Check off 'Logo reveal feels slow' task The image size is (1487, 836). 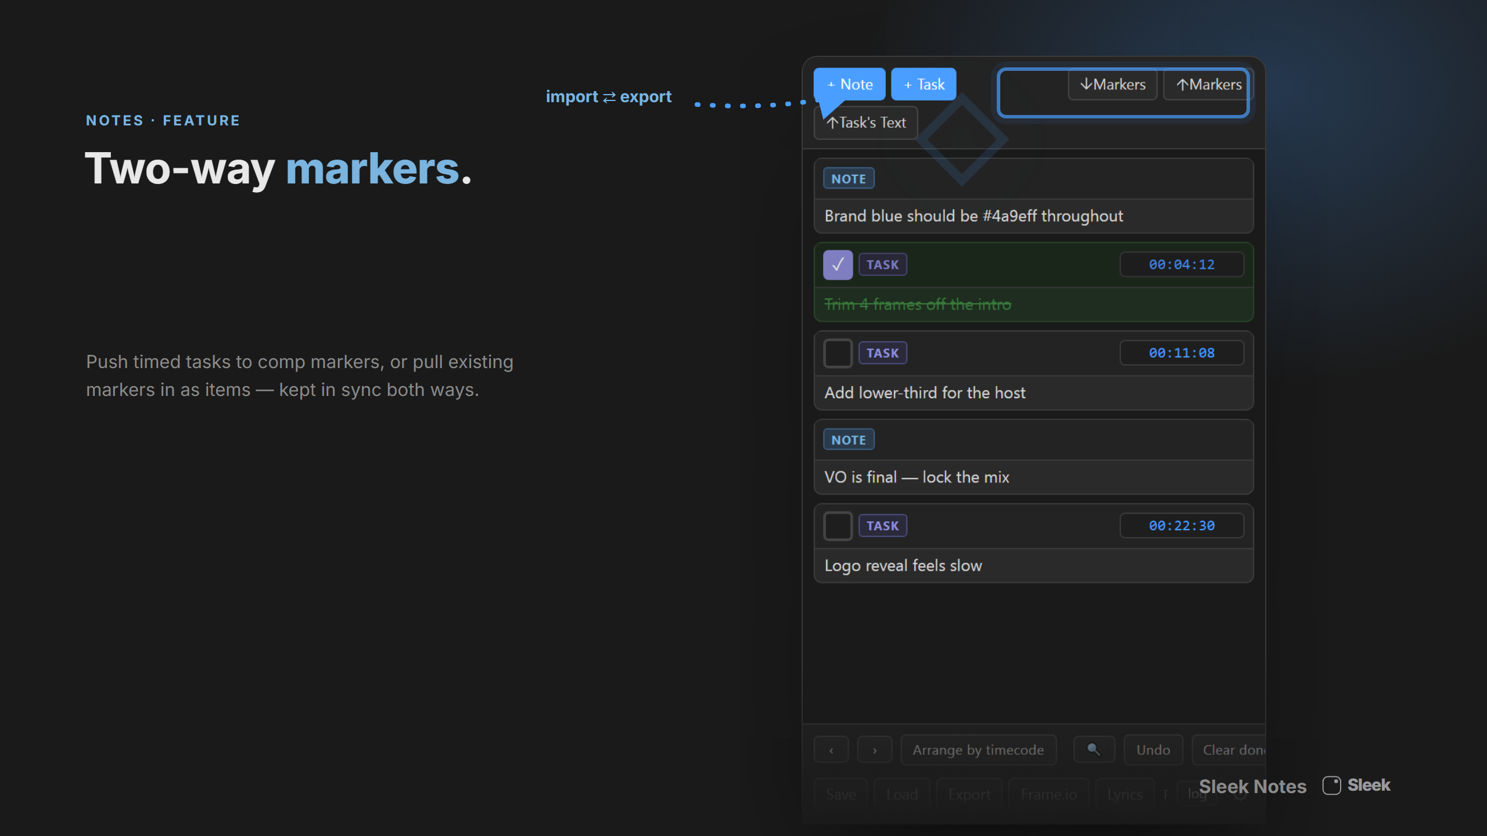pos(838,526)
